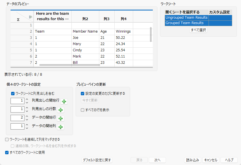Open ヘルプ button
This screenshot has height=165, width=241.
click(x=229, y=160)
